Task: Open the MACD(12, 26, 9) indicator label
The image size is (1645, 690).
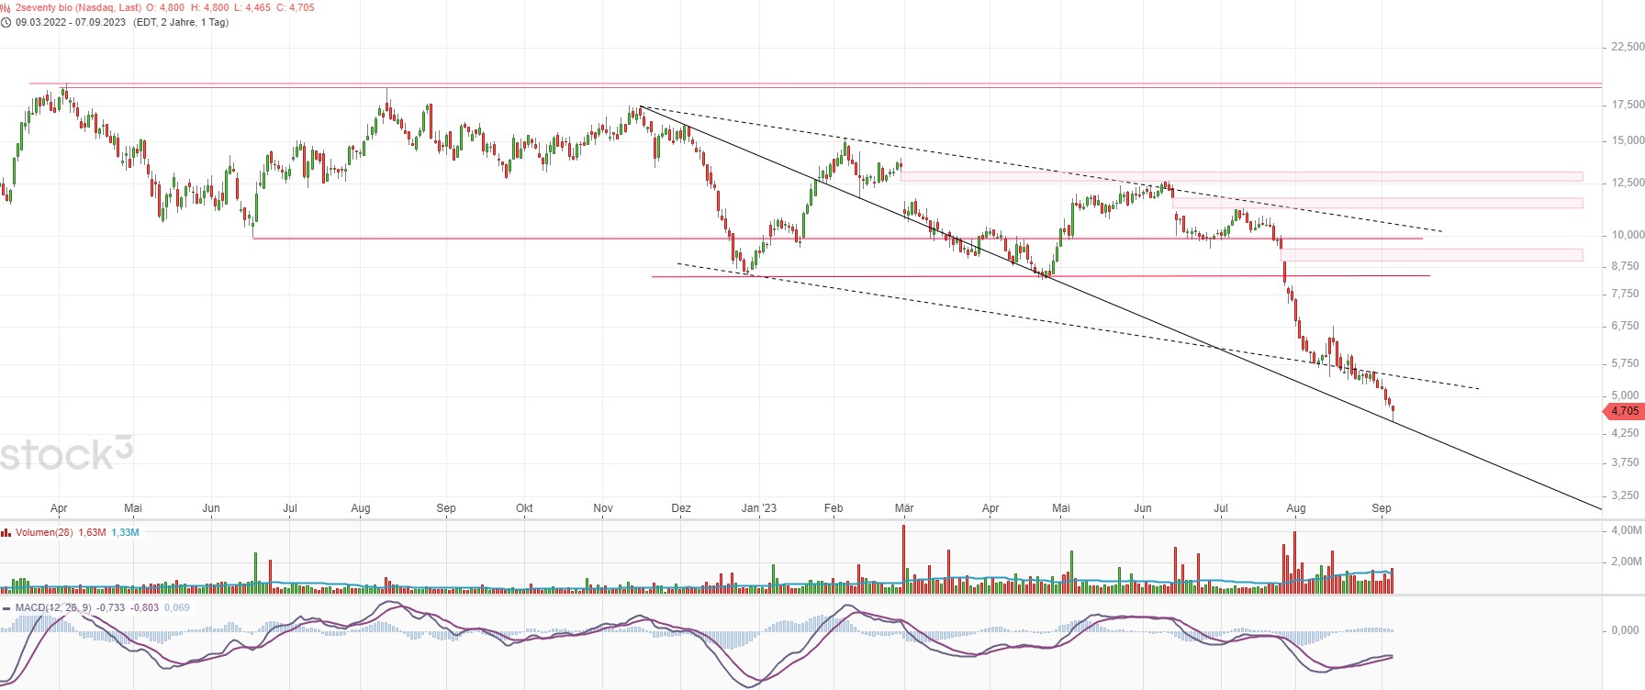Action: click(x=53, y=607)
